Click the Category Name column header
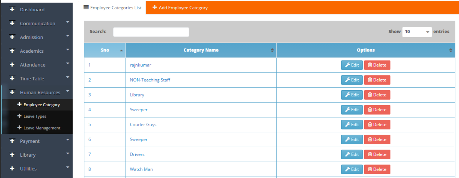Screen dimensions: 459x178 (x=201, y=50)
